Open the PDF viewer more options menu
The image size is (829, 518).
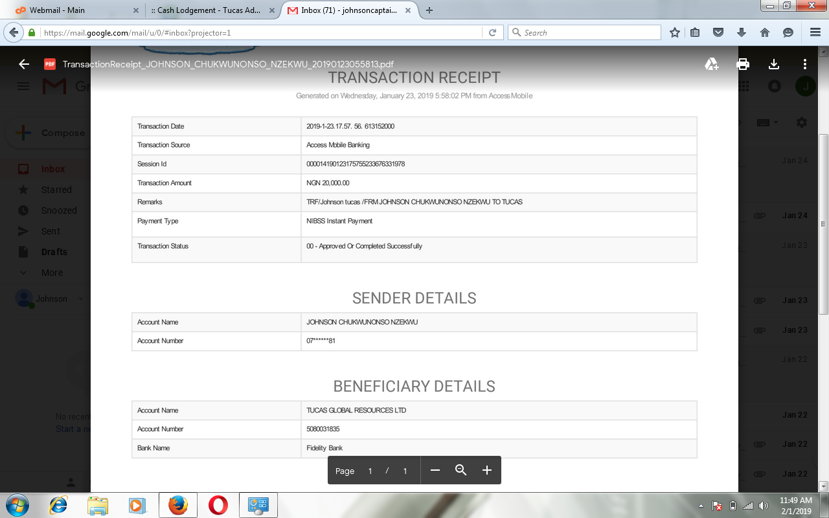click(804, 64)
